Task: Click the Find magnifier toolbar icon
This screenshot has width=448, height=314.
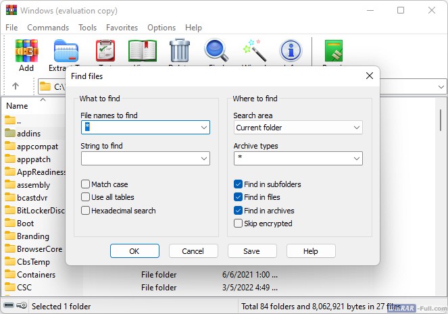Action: (x=216, y=51)
